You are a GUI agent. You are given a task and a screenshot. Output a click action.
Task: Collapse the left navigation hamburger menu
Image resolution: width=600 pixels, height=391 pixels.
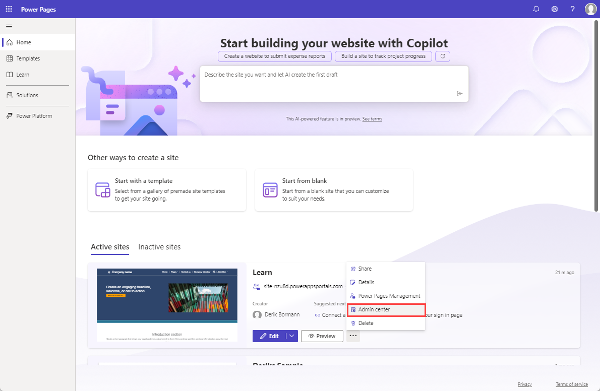click(9, 26)
